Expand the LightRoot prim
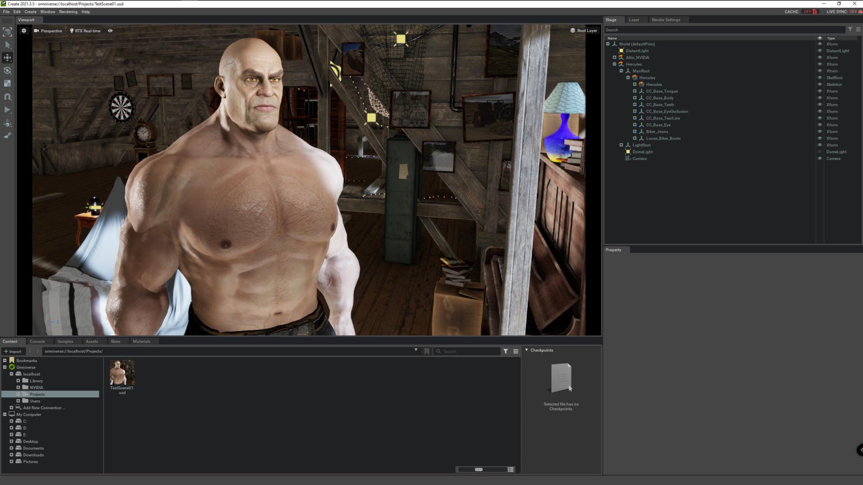Screen dimensions: 863x485 coord(621,145)
